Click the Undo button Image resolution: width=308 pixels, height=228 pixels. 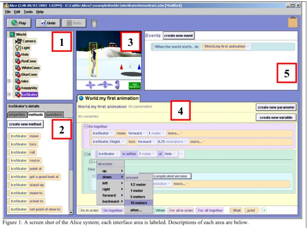pyautogui.click(x=48, y=23)
